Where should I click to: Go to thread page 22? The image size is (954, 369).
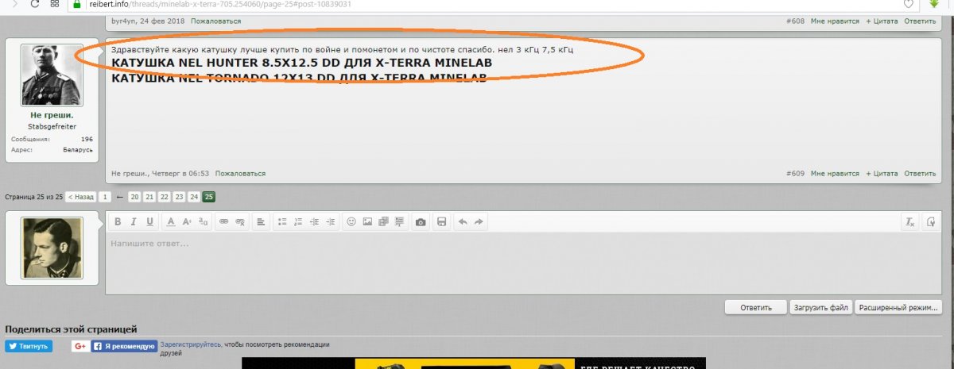click(x=165, y=197)
